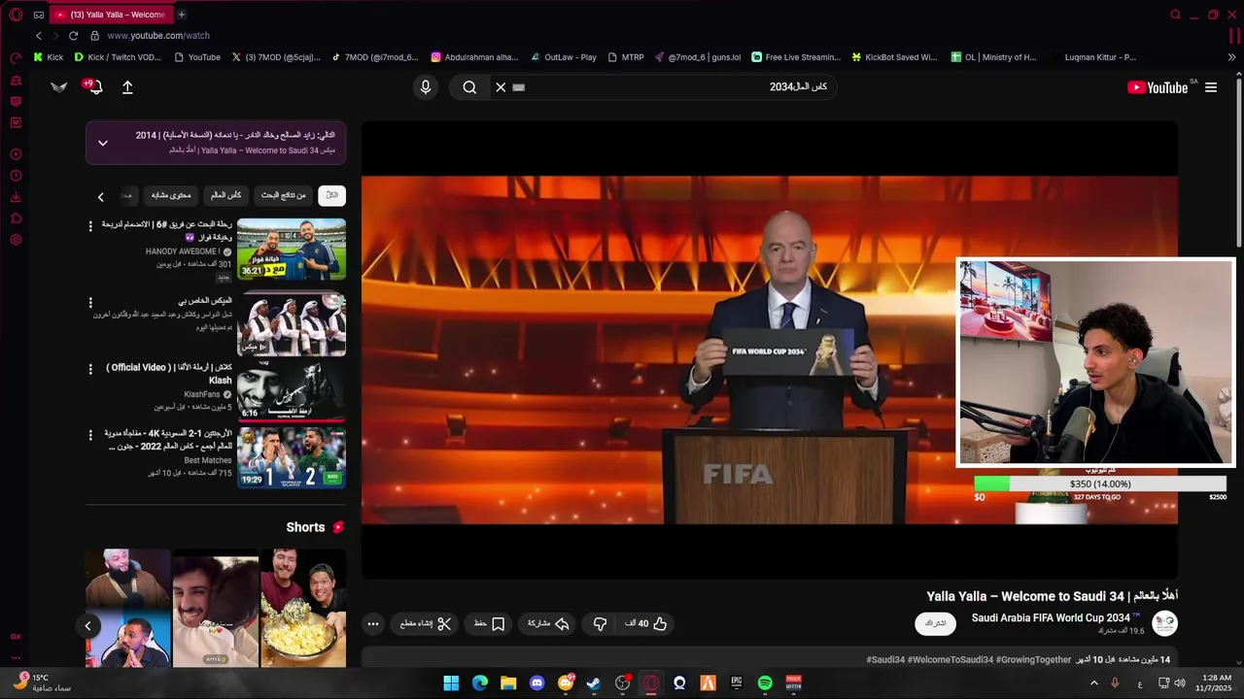Open the Free Live Streaming bookmark
Viewport: 1244px width, 699px height.
pos(795,57)
